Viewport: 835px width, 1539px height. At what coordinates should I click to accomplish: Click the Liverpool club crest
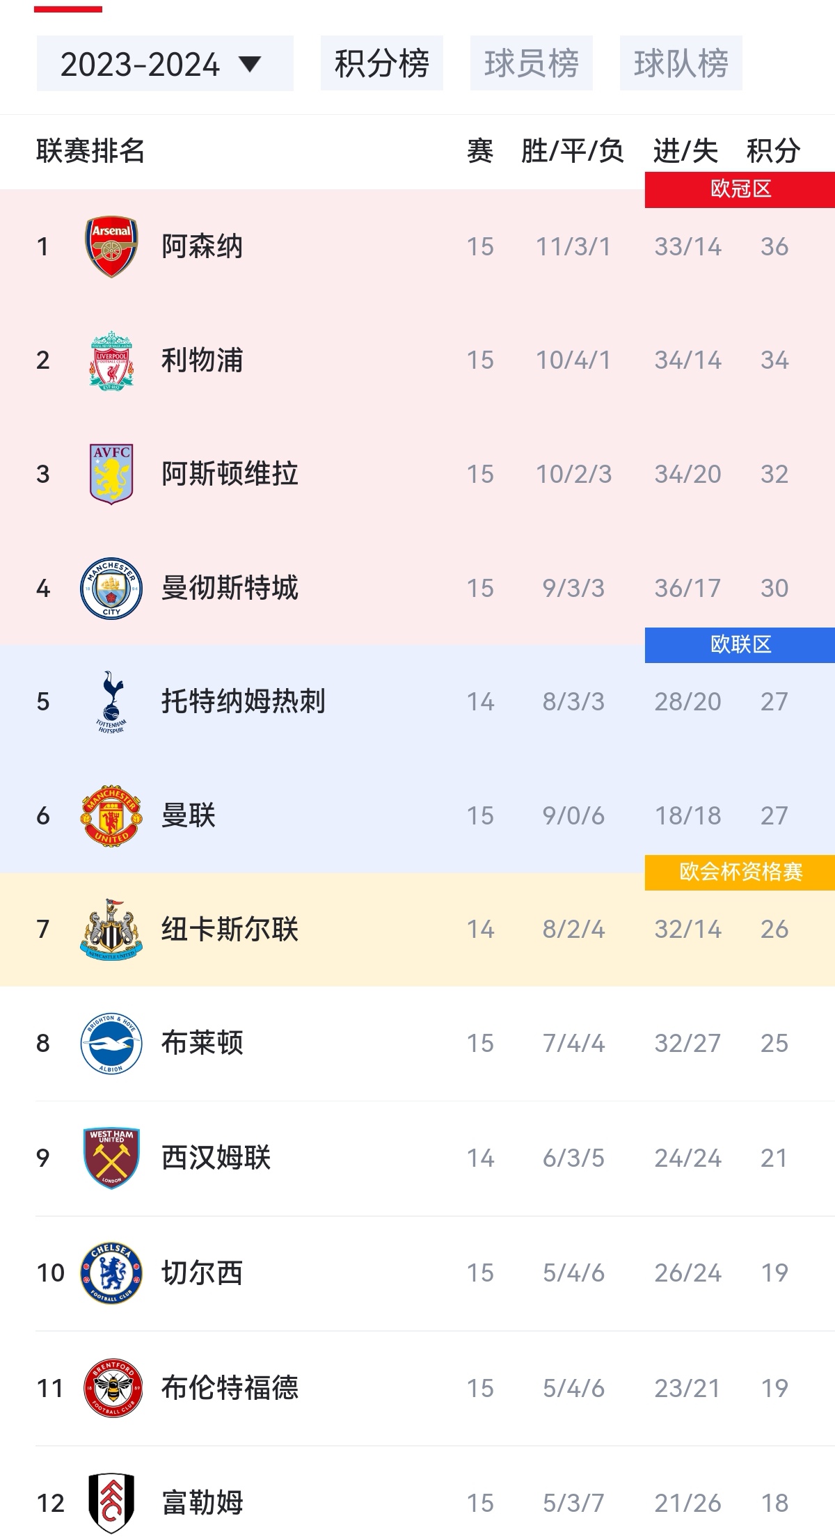pyautogui.click(x=110, y=360)
